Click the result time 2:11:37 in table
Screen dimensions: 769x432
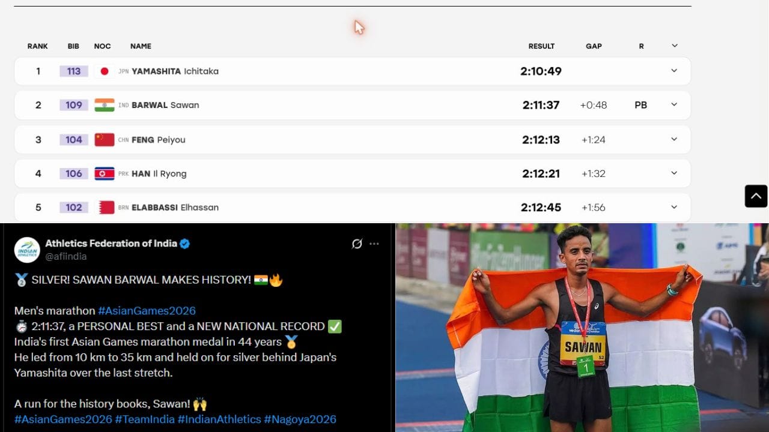click(541, 105)
